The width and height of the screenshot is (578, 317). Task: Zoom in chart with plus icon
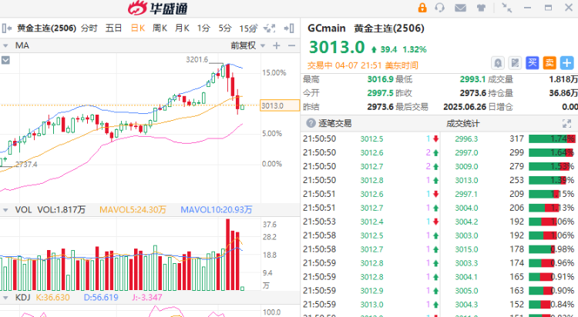tap(277, 45)
